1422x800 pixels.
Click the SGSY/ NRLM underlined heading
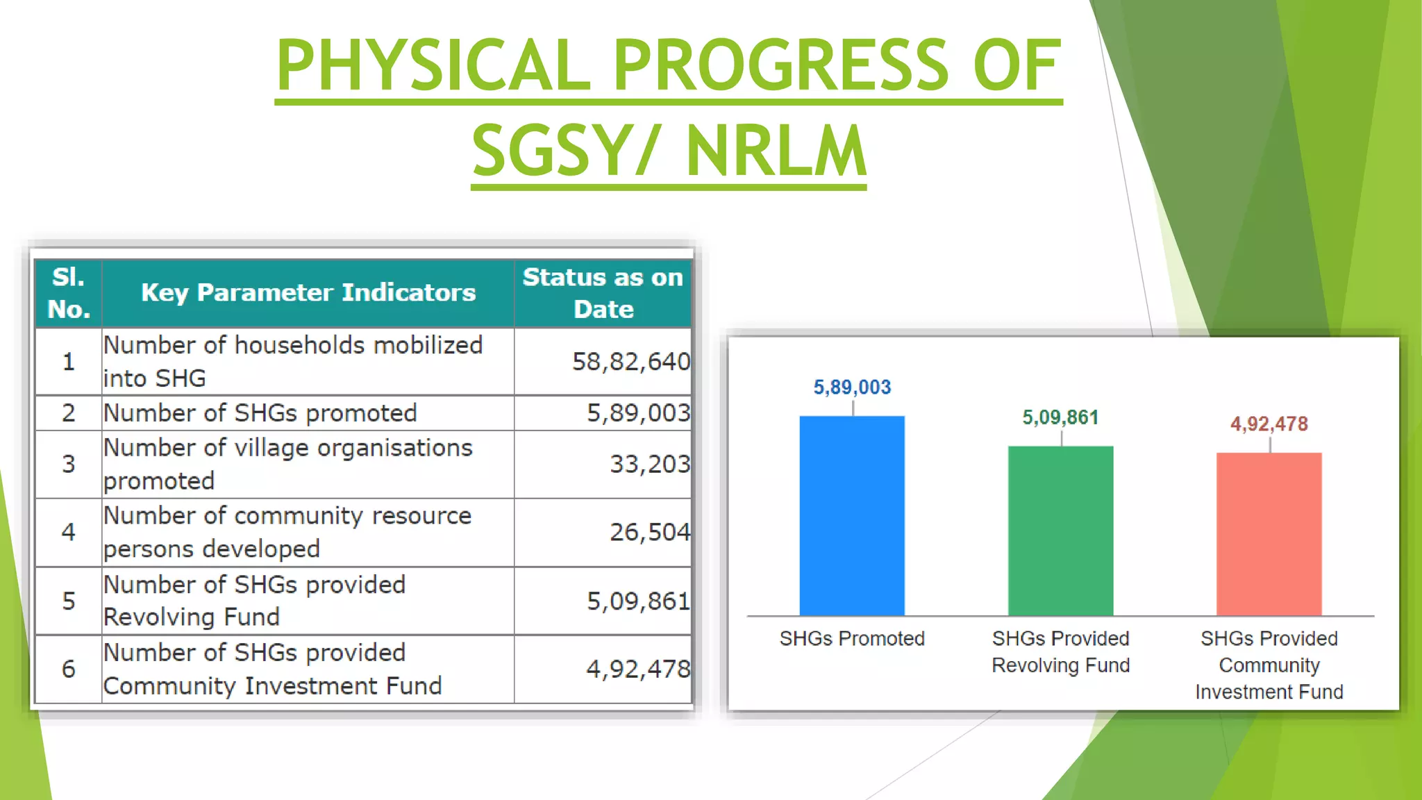pyautogui.click(x=669, y=151)
